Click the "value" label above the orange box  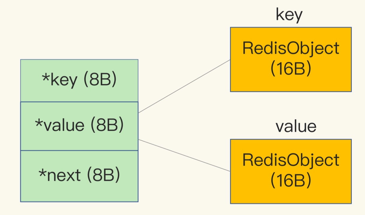point(296,127)
